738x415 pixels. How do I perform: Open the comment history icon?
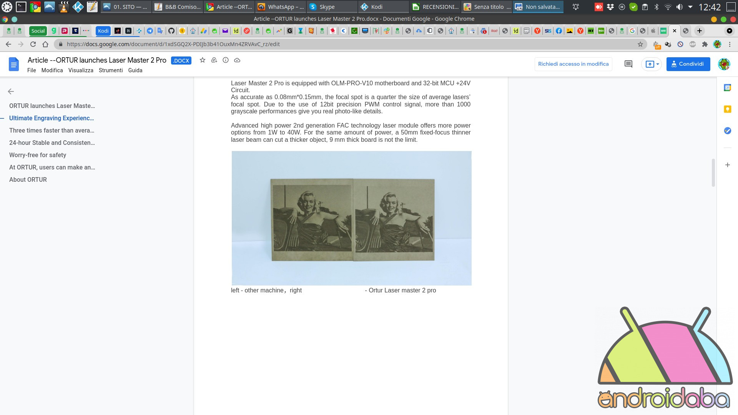pyautogui.click(x=628, y=64)
